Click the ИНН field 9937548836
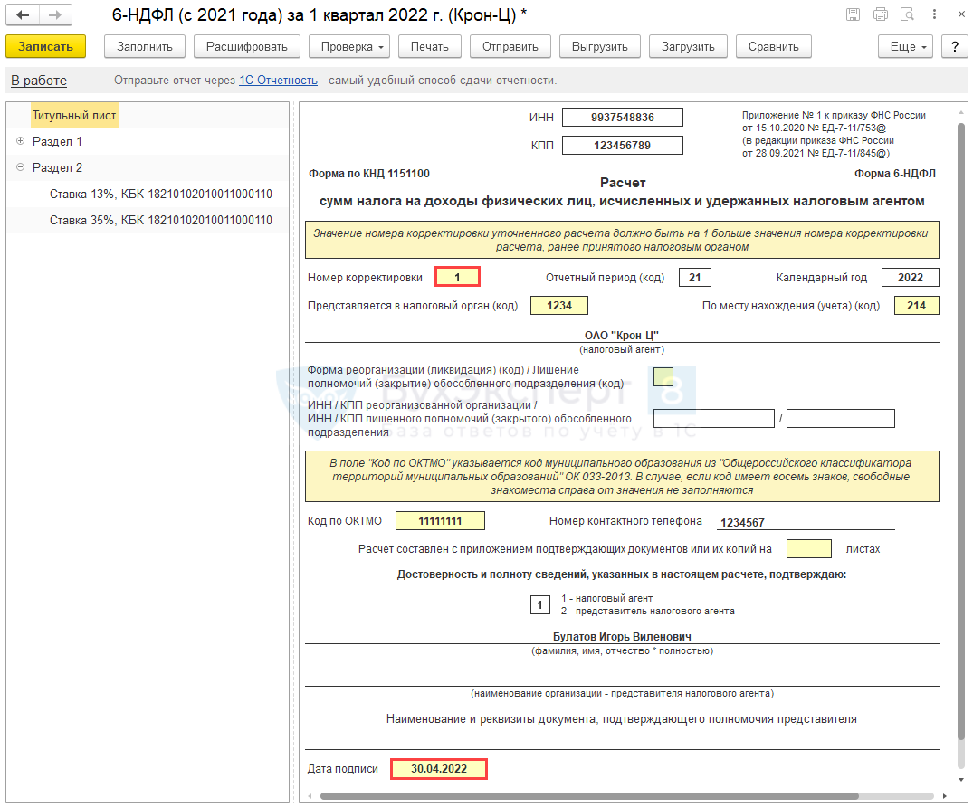 click(623, 118)
